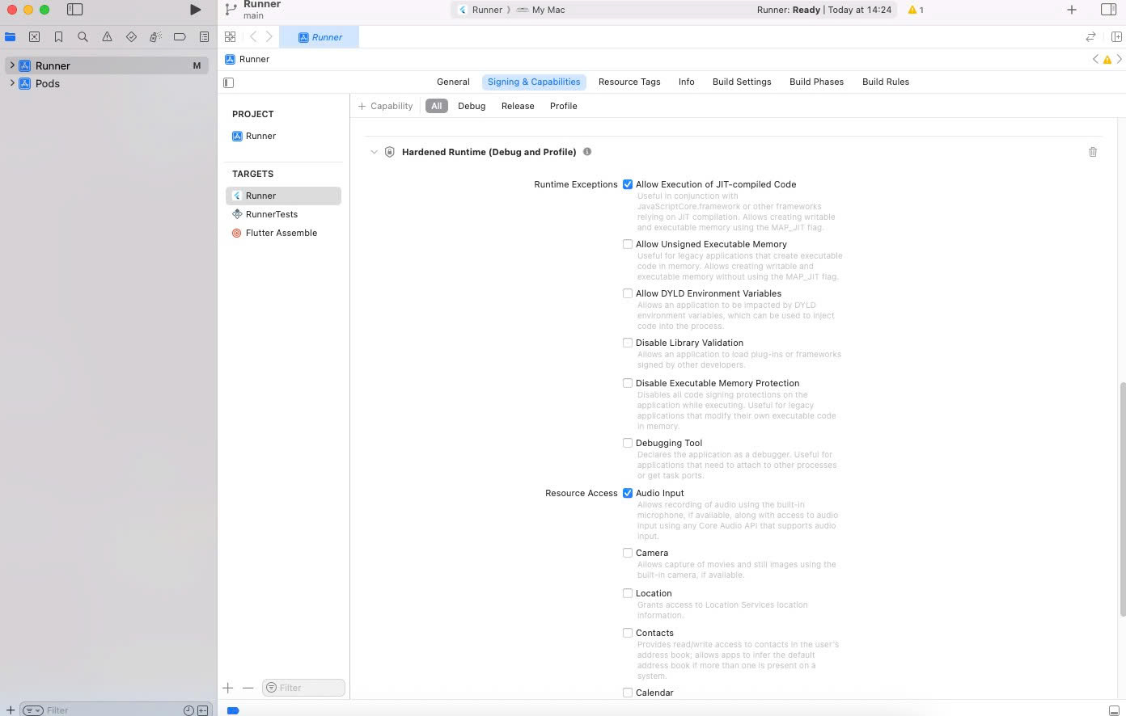Remove the selected target with minus button
Image resolution: width=1126 pixels, height=716 pixels.
pyautogui.click(x=248, y=688)
